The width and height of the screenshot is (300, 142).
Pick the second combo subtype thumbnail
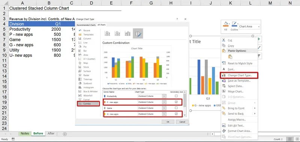[117, 34]
